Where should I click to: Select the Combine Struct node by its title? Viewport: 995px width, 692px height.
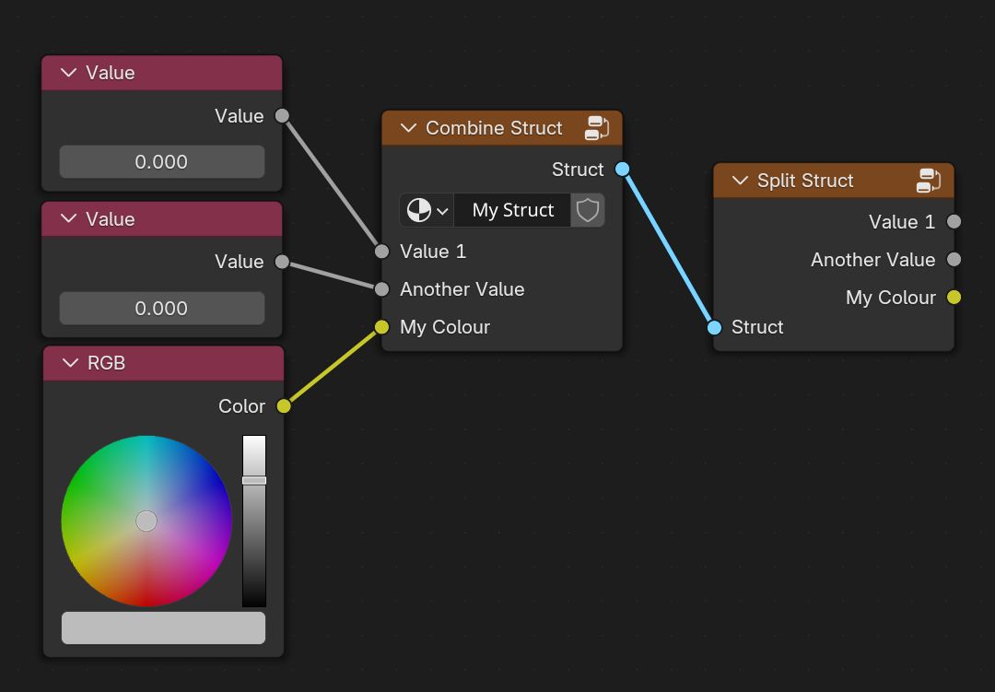click(494, 128)
